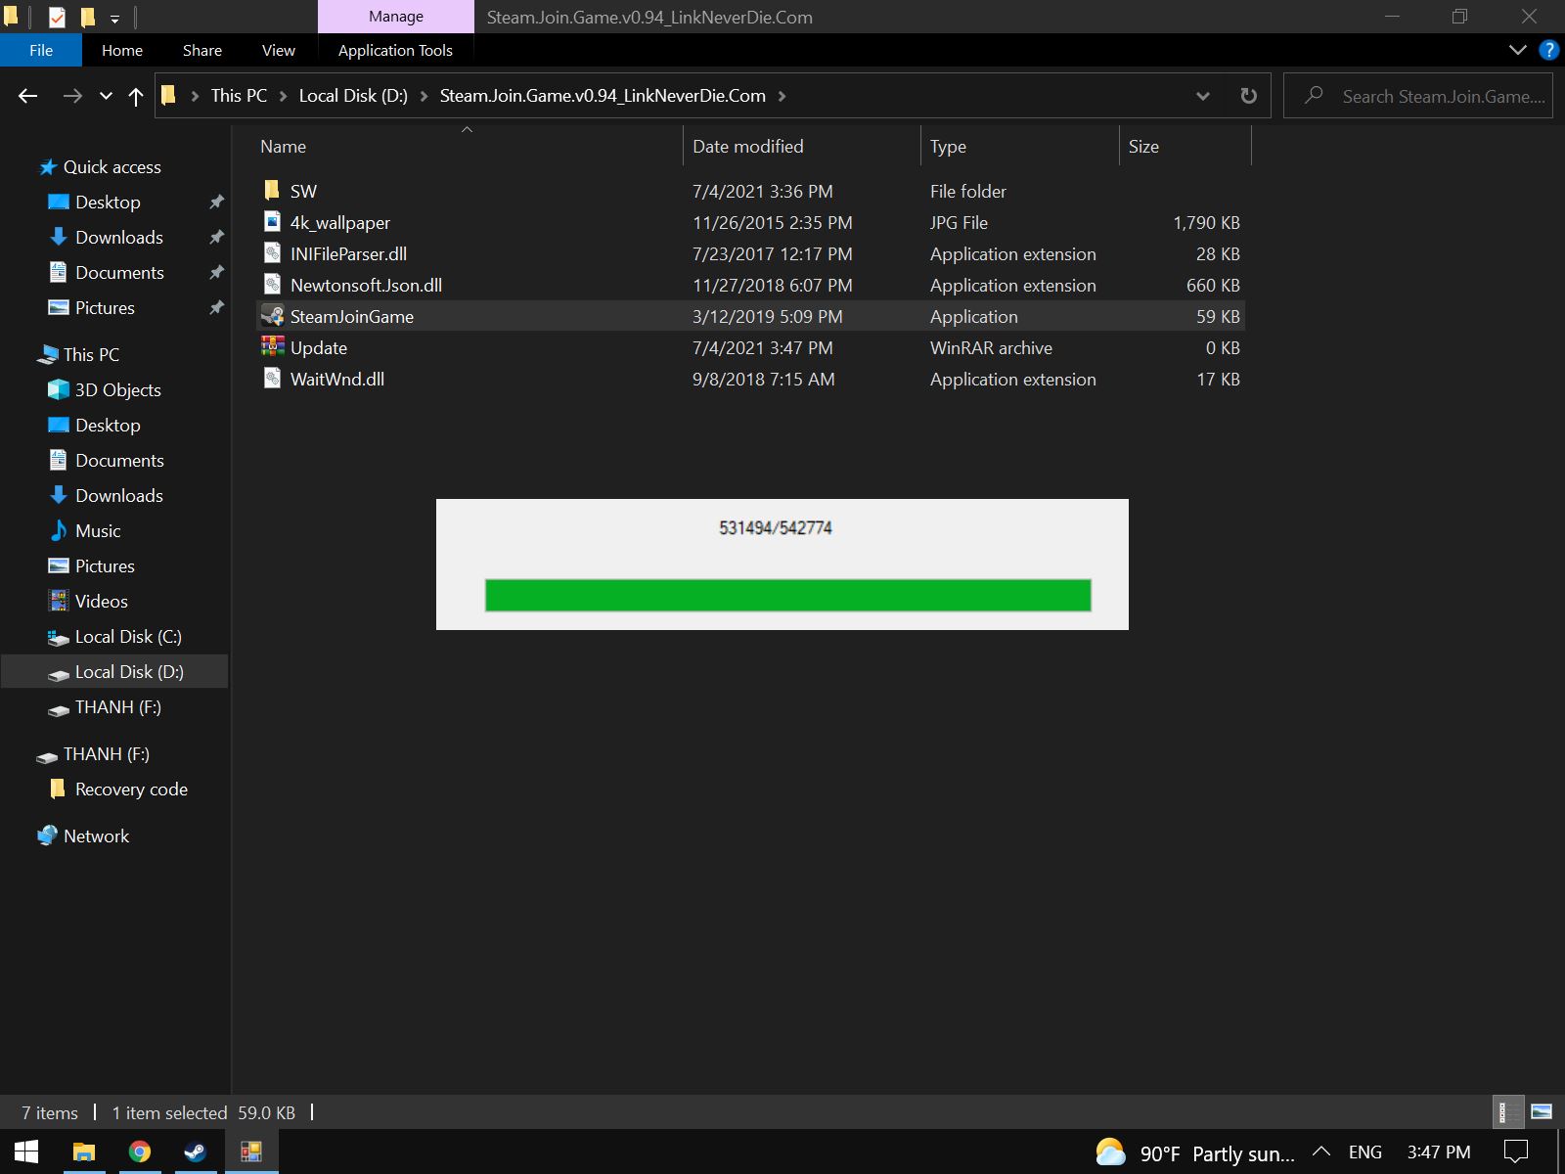This screenshot has width=1565, height=1174.
Task: Open the Help question mark button
Action: 1548,50
